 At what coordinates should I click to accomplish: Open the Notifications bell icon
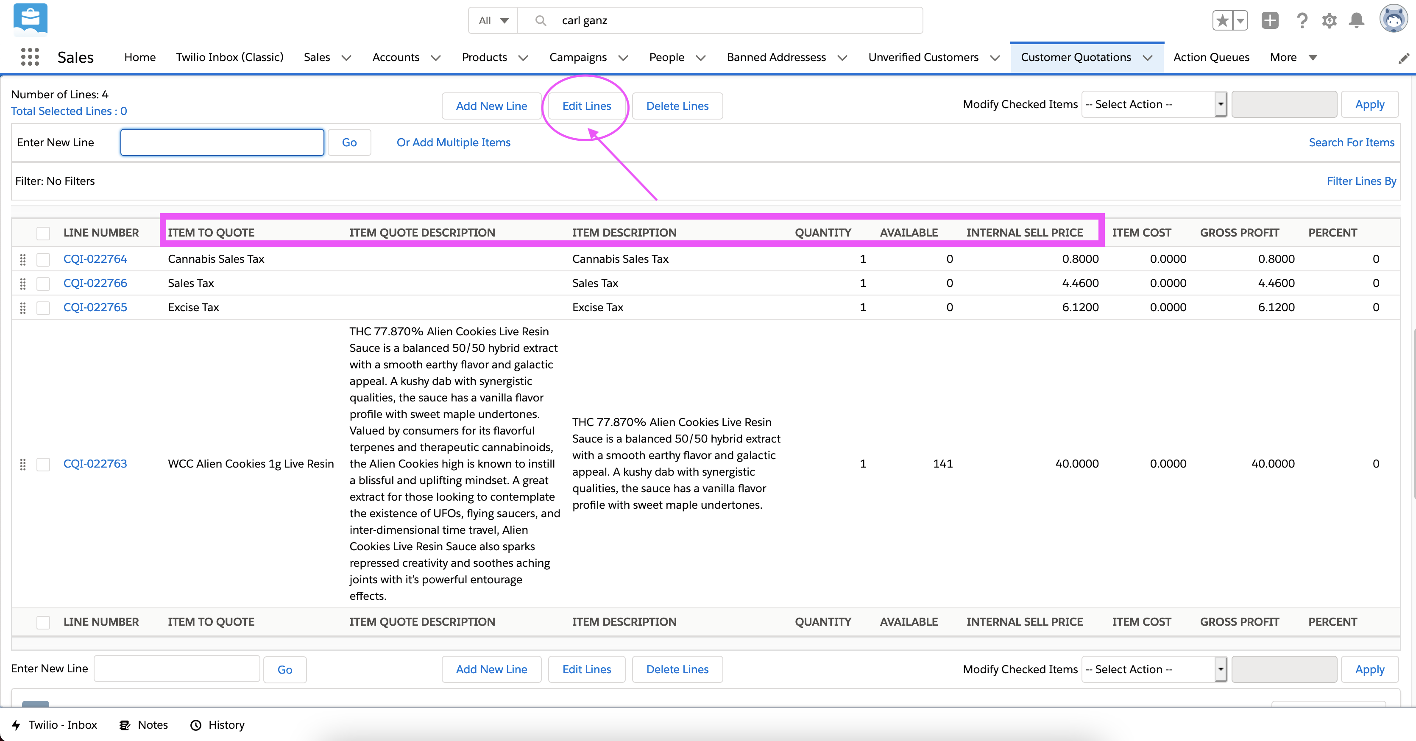coord(1357,21)
